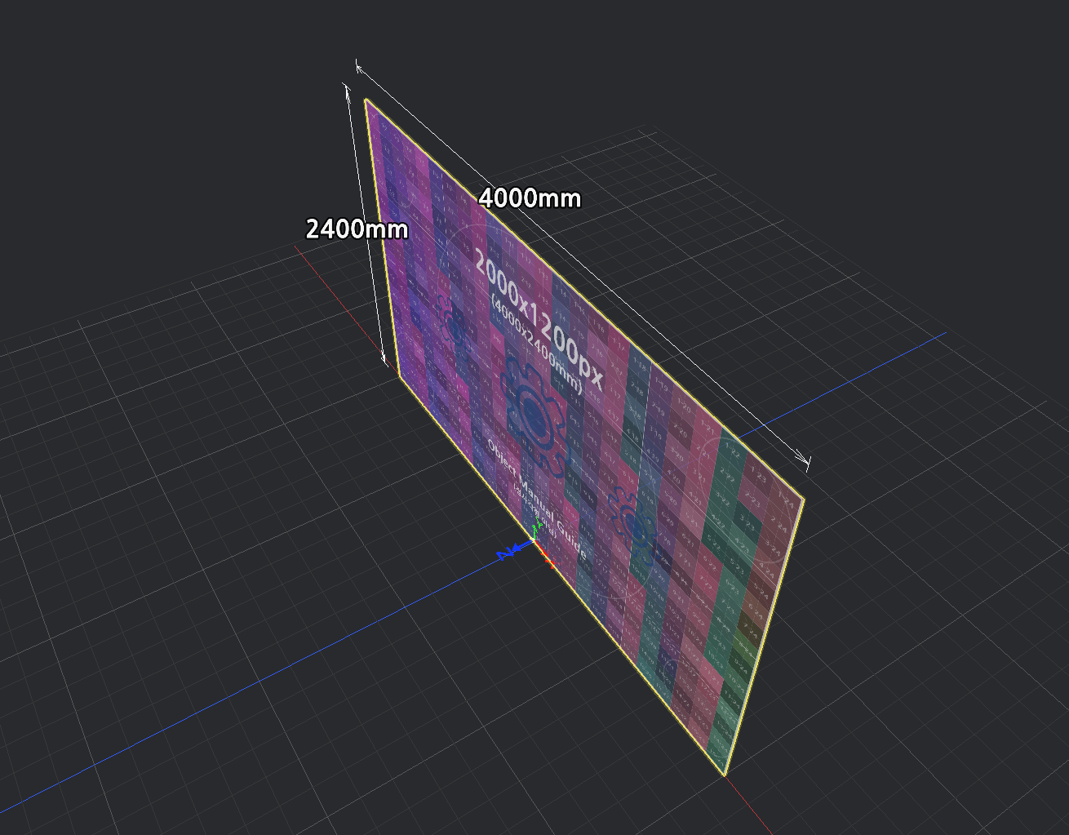Click the pink tile labeled 1-21

click(x=707, y=428)
